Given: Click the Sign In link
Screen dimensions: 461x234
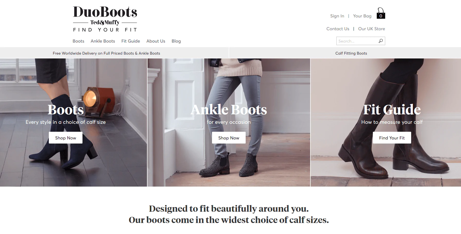Looking at the screenshot, I should pyautogui.click(x=337, y=16).
